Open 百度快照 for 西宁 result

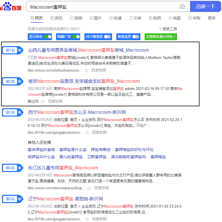tap(99, 133)
